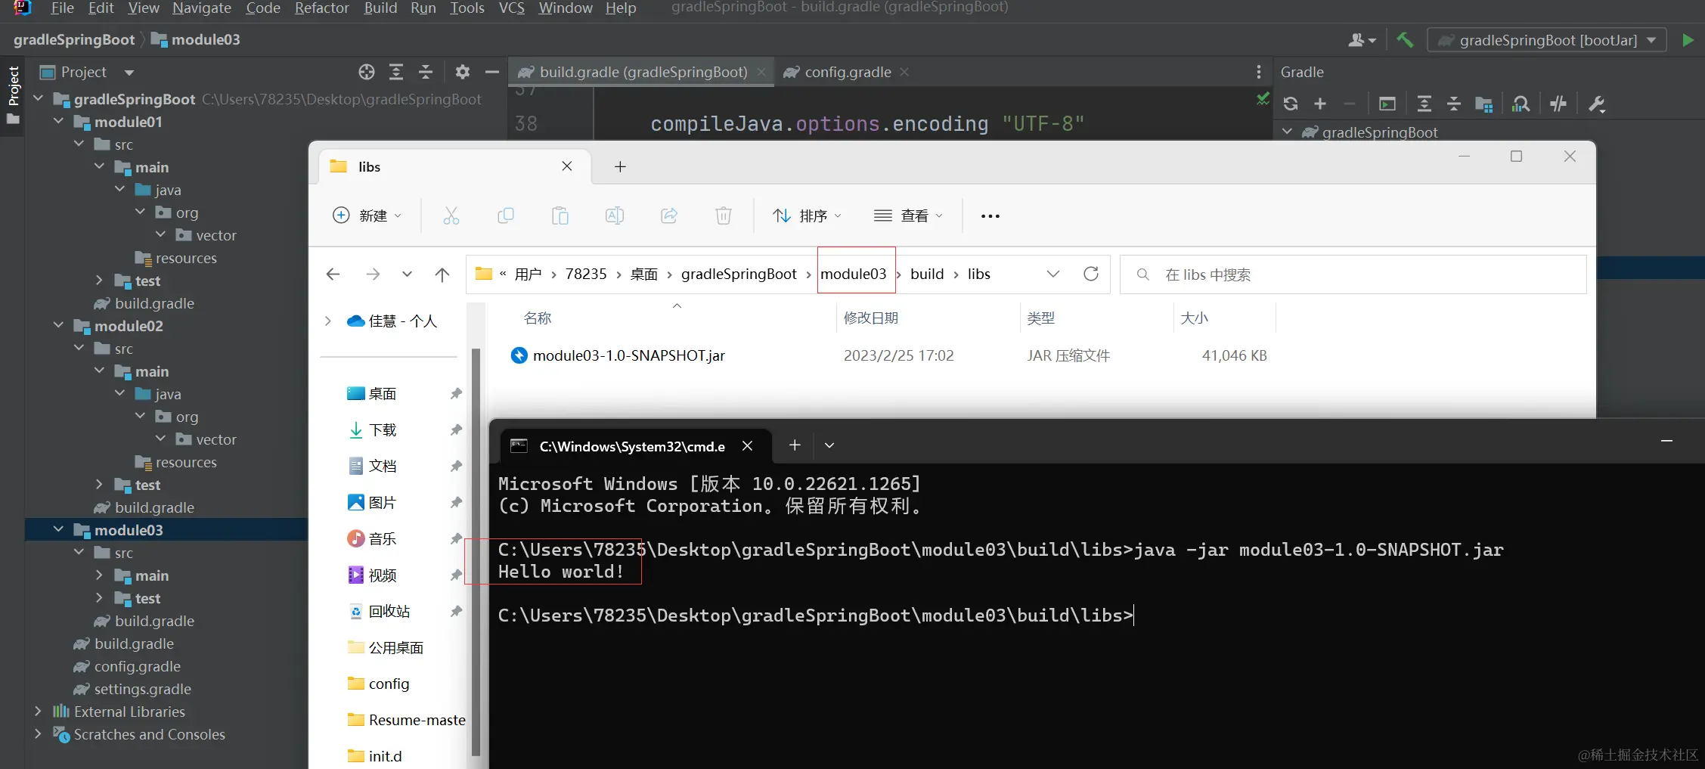This screenshot has width=1705, height=769.
Task: Reload all Gradle projects
Action: [1291, 104]
